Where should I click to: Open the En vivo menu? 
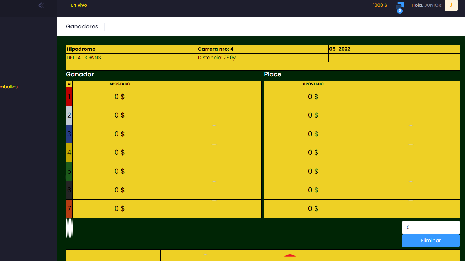tap(79, 5)
